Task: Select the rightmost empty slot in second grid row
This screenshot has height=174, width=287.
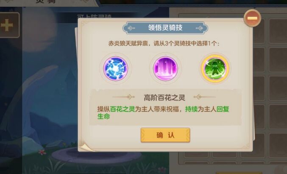Action: click(278, 60)
